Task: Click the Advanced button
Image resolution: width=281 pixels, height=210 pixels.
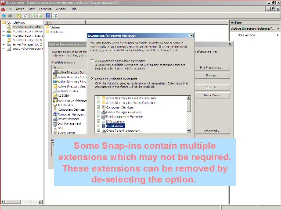Action: pos(211,131)
